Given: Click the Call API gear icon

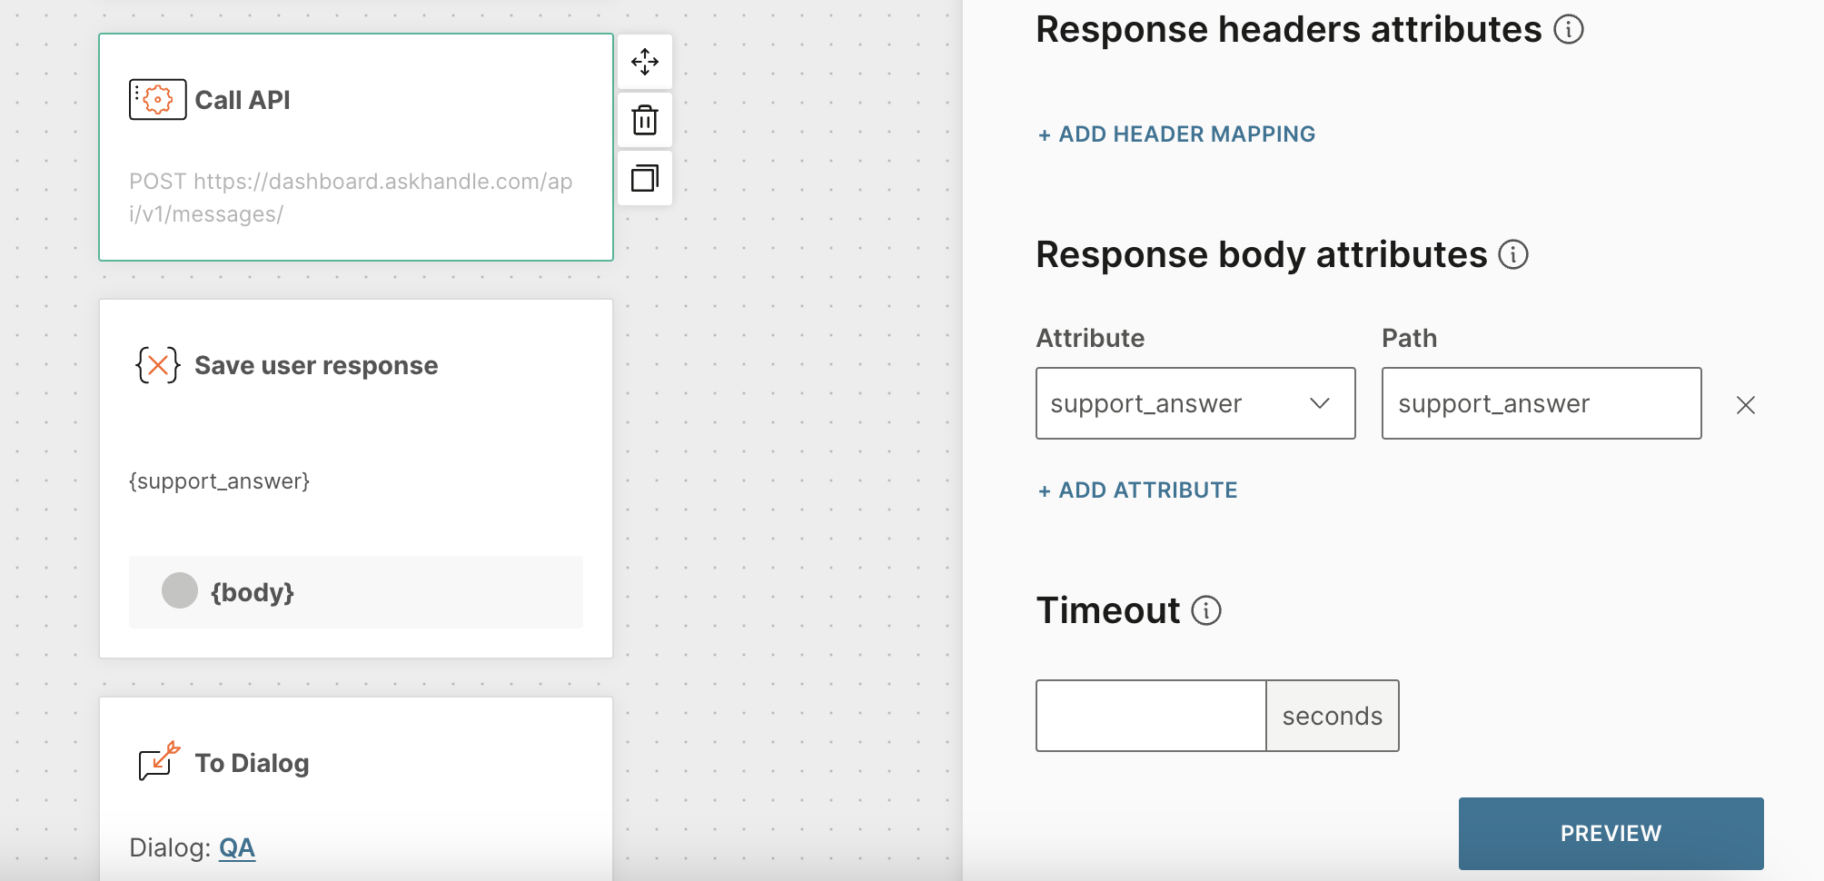Looking at the screenshot, I should 158,99.
